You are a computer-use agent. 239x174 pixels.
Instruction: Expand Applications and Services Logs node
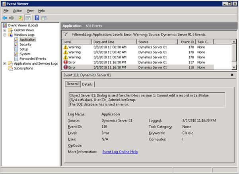[x=5, y=64]
